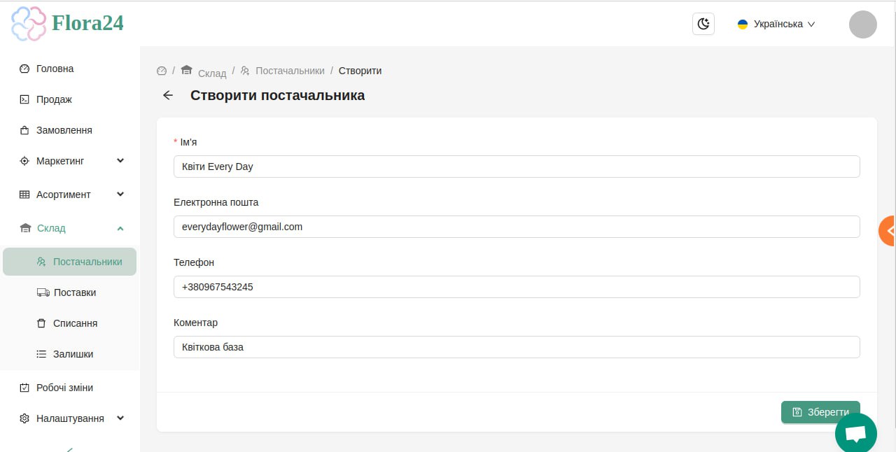Focus the Ім'я input field
This screenshot has width=896, height=452.
coord(517,167)
